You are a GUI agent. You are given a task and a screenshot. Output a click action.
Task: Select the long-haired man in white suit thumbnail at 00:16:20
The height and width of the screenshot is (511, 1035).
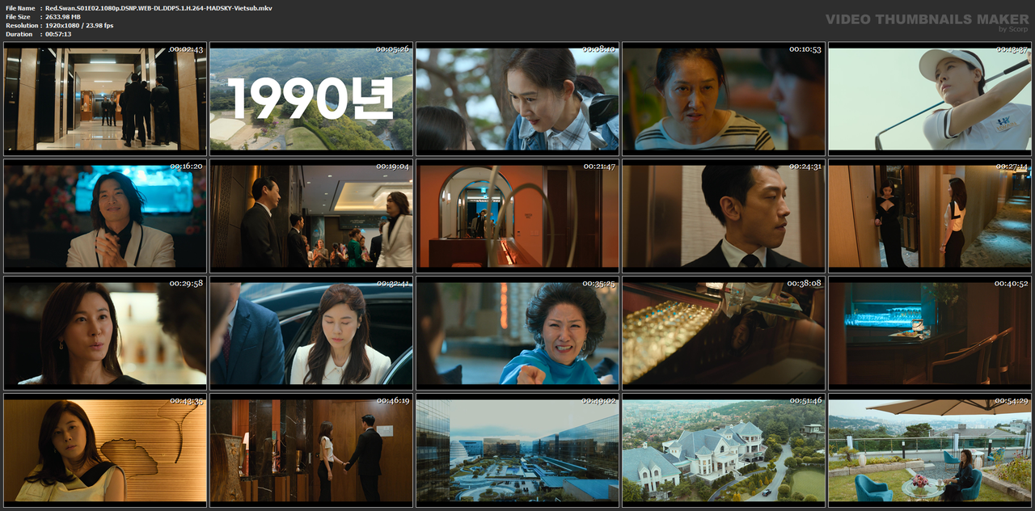[105, 216]
